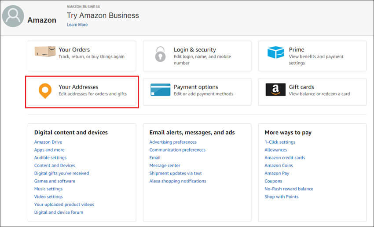Click 'Digital content and devices' heading
The width and height of the screenshot is (374, 227).
pos(71,132)
